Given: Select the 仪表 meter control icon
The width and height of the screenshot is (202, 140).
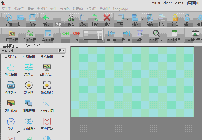Looking at the screenshot, I should [x=11, y=122].
